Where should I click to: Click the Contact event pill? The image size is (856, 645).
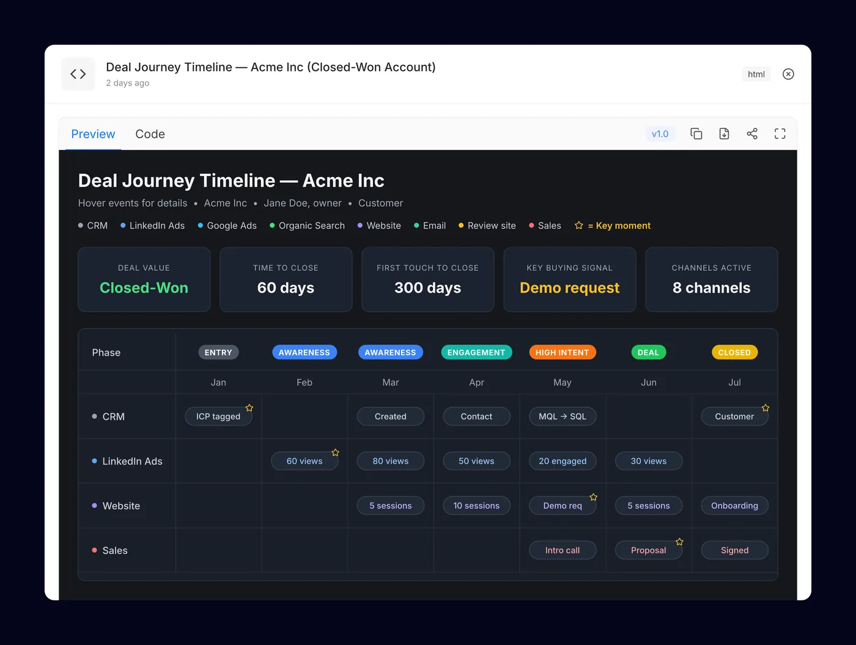click(476, 416)
